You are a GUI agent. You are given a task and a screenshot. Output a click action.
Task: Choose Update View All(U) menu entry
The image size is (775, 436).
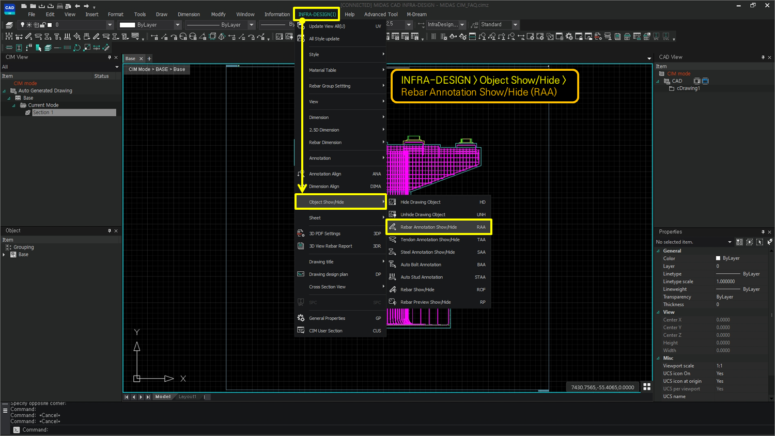click(x=340, y=26)
